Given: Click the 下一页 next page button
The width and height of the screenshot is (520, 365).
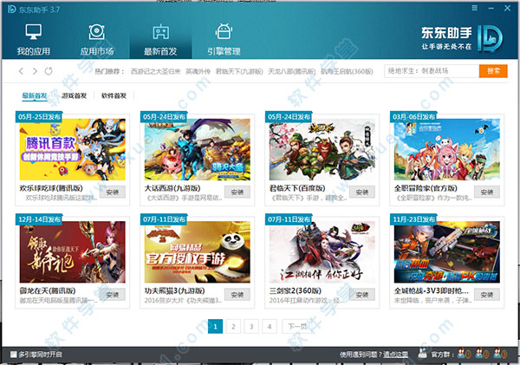Looking at the screenshot, I should [296, 327].
